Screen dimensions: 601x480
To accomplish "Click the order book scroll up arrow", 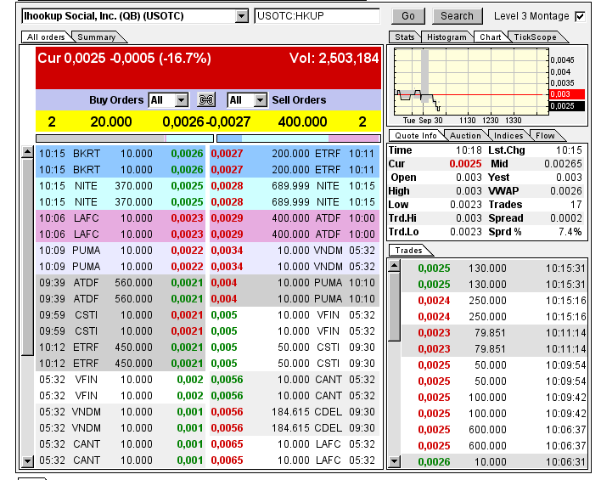I will coord(27,152).
